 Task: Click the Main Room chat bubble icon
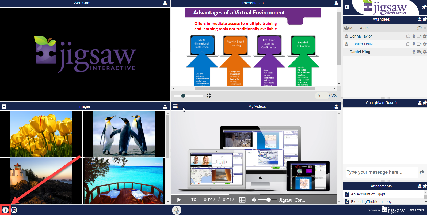(419, 28)
